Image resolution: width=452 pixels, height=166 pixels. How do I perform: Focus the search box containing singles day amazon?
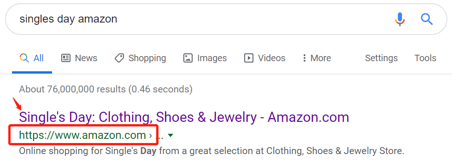pyautogui.click(x=202, y=19)
